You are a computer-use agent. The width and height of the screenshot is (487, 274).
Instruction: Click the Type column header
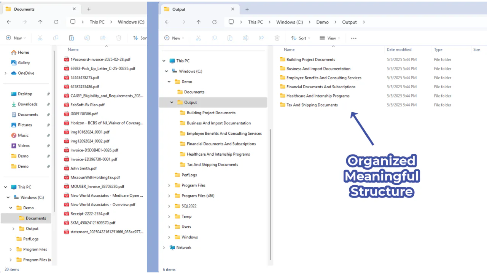(x=438, y=49)
